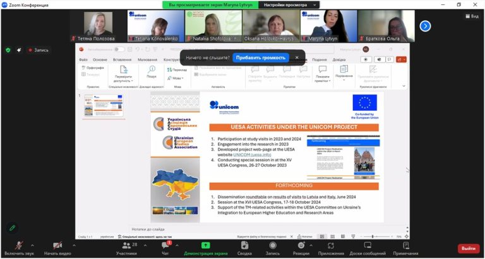Click Перевірити доступність accessibility check icon

(x=123, y=69)
